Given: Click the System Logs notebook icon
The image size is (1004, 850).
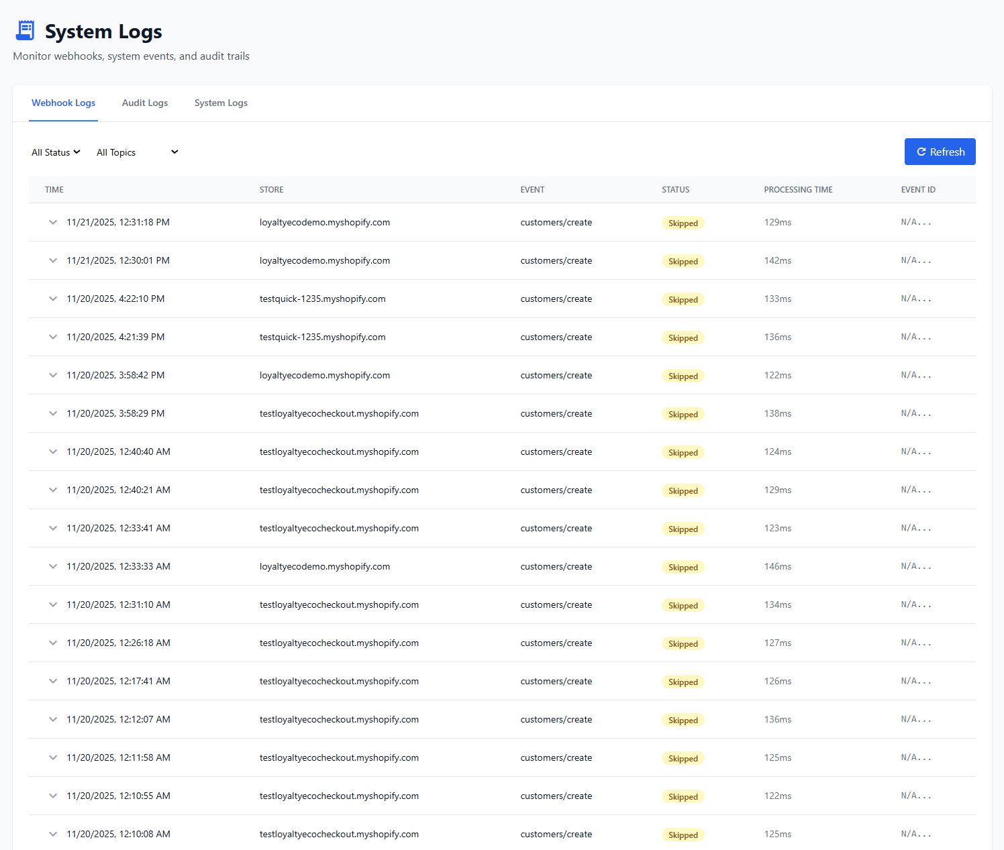Looking at the screenshot, I should (25, 30).
